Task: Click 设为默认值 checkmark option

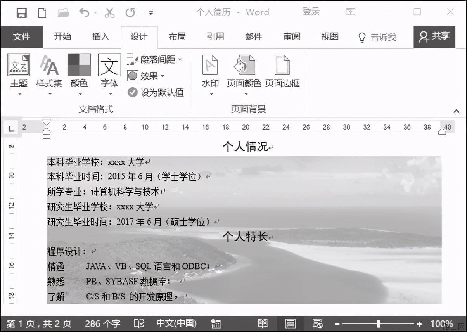Action: click(156, 92)
